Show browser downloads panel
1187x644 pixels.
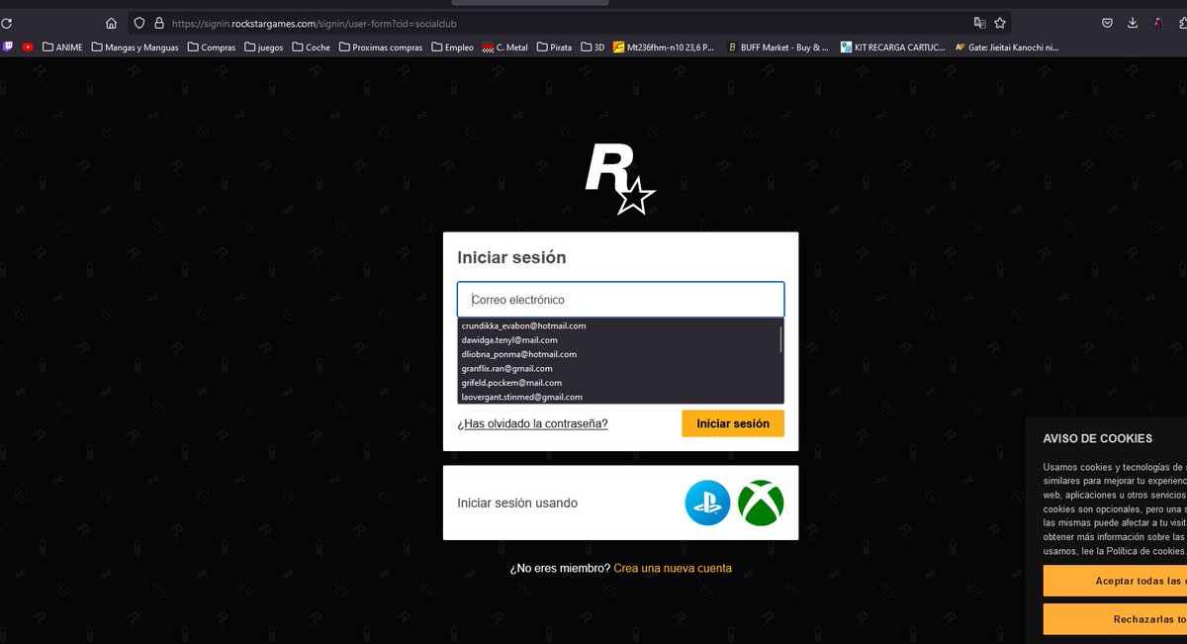click(x=1134, y=23)
